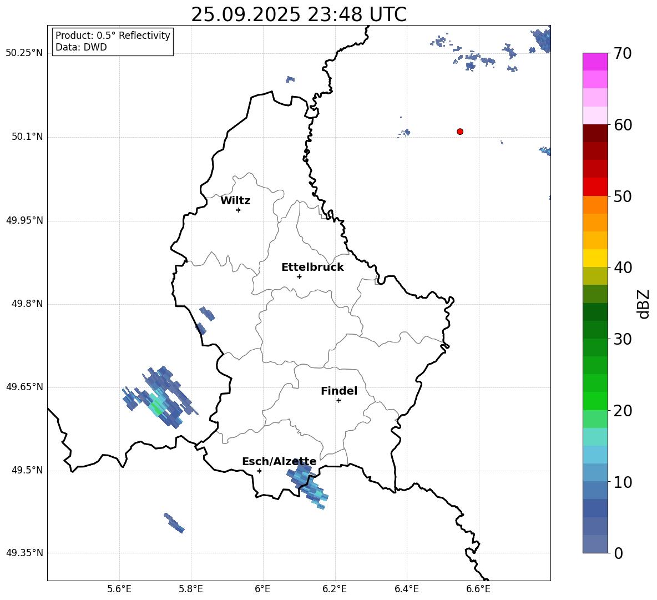Click the Data: DWD text

(x=81, y=47)
